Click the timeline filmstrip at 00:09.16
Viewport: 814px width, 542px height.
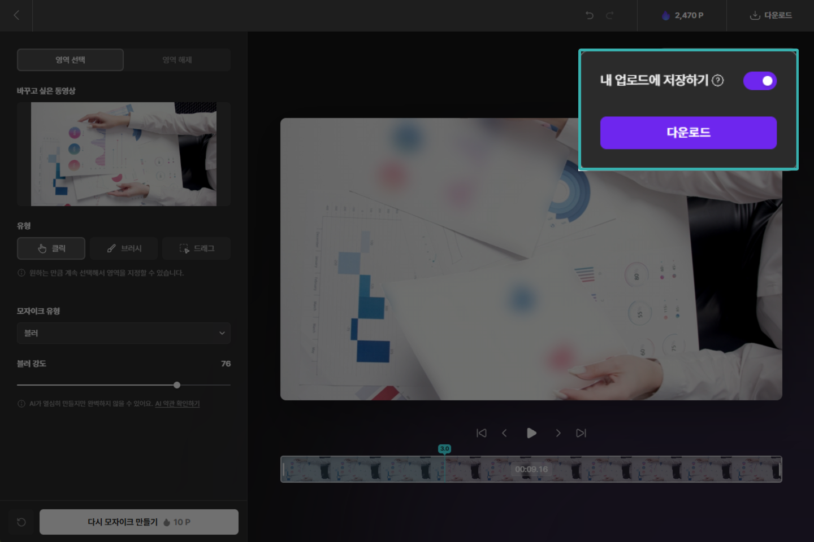coord(531,469)
